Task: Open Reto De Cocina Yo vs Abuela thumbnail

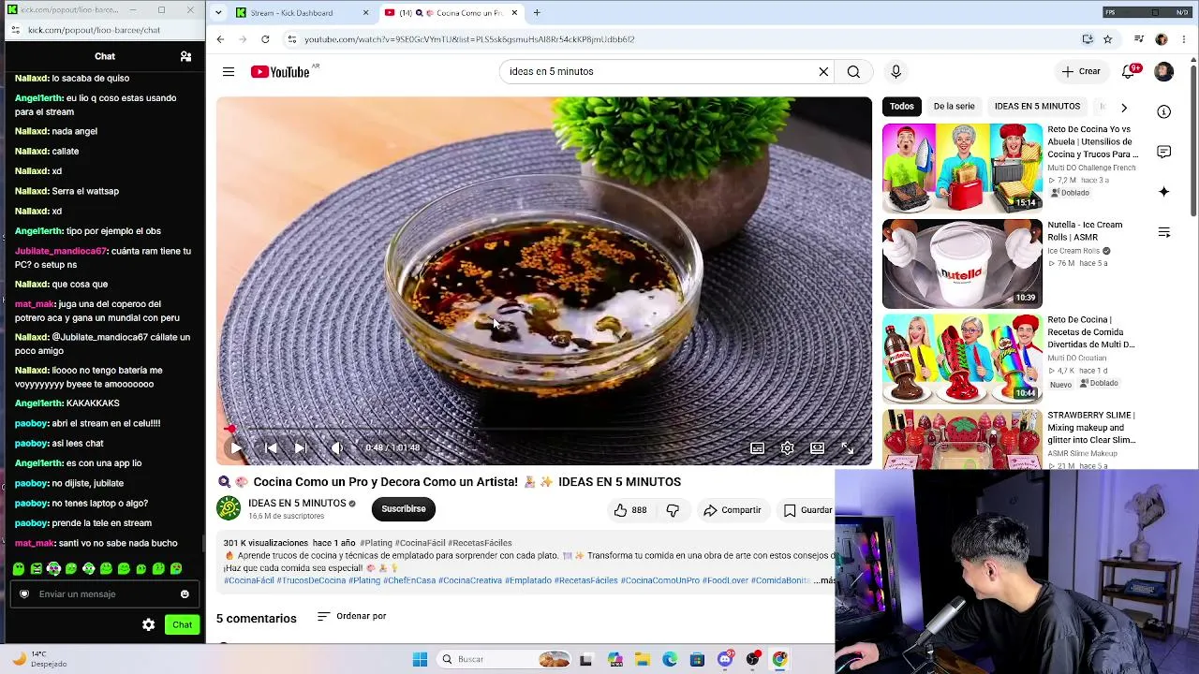Action: (x=962, y=168)
